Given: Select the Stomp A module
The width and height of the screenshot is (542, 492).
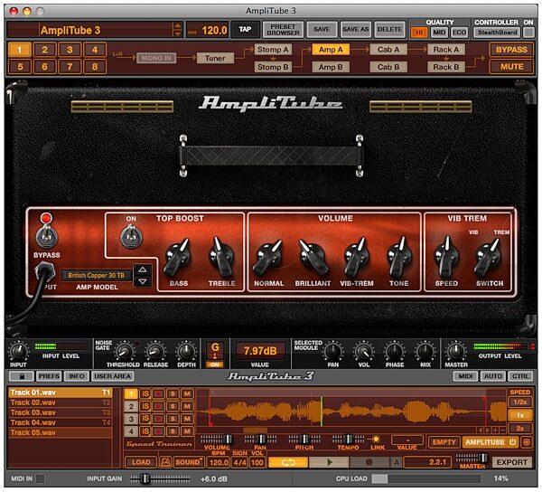Looking at the screenshot, I should pyautogui.click(x=273, y=50).
